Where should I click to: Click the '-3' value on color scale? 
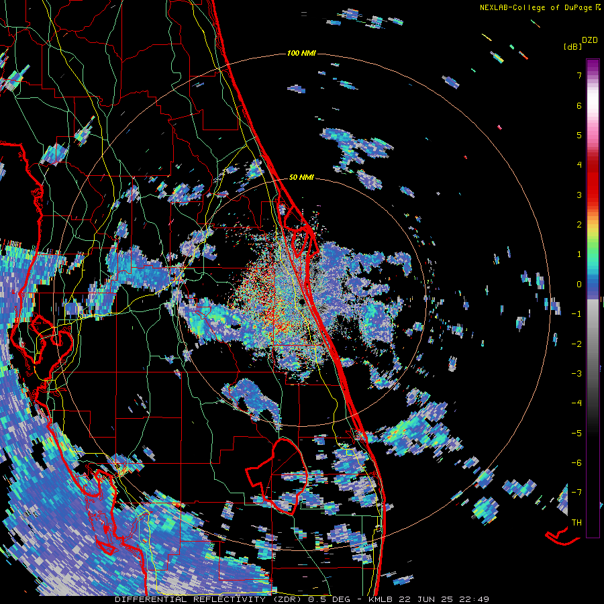pos(576,374)
